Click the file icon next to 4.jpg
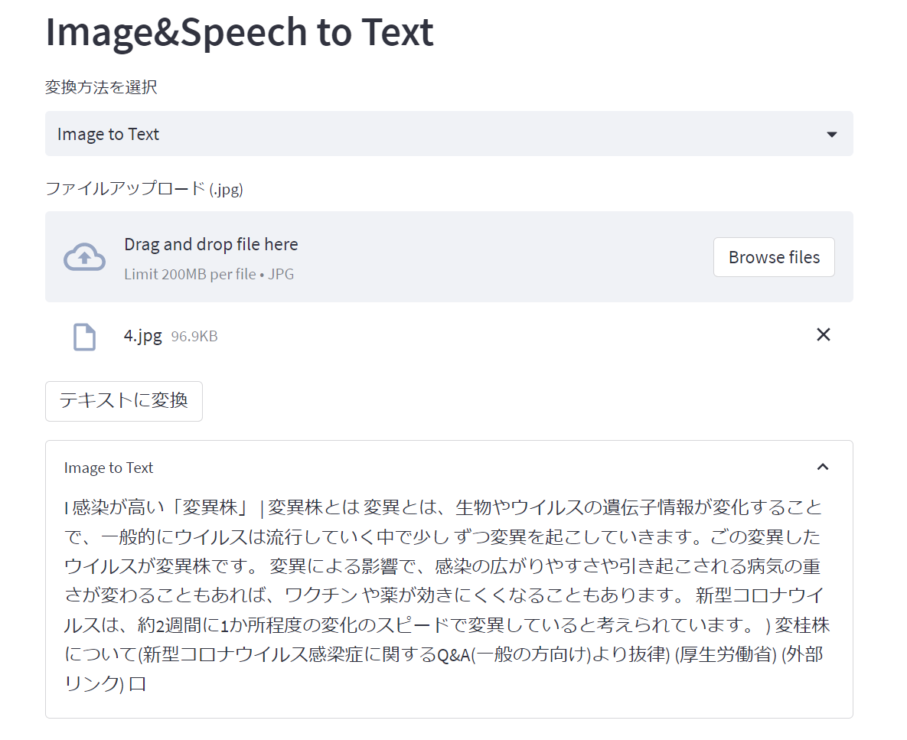 click(x=84, y=337)
